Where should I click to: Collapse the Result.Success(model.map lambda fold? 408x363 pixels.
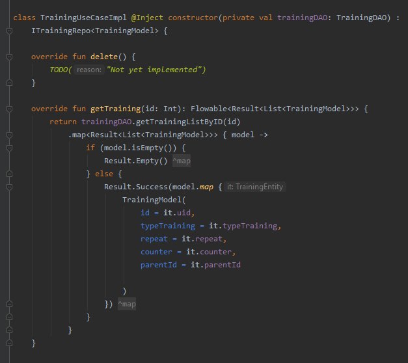coord(9,187)
